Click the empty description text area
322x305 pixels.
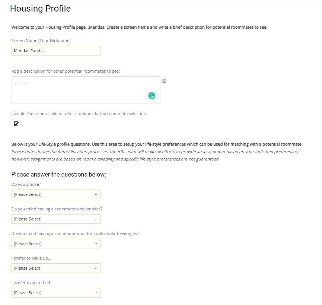(x=86, y=89)
